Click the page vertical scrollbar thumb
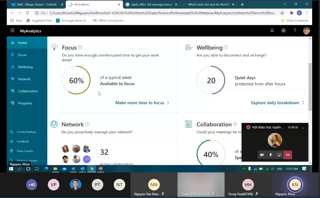This screenshot has width=320, height=198. 310,87
